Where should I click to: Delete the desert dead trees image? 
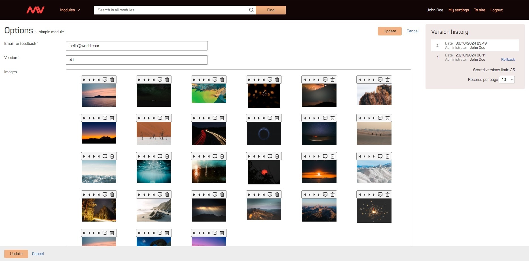coord(167,118)
